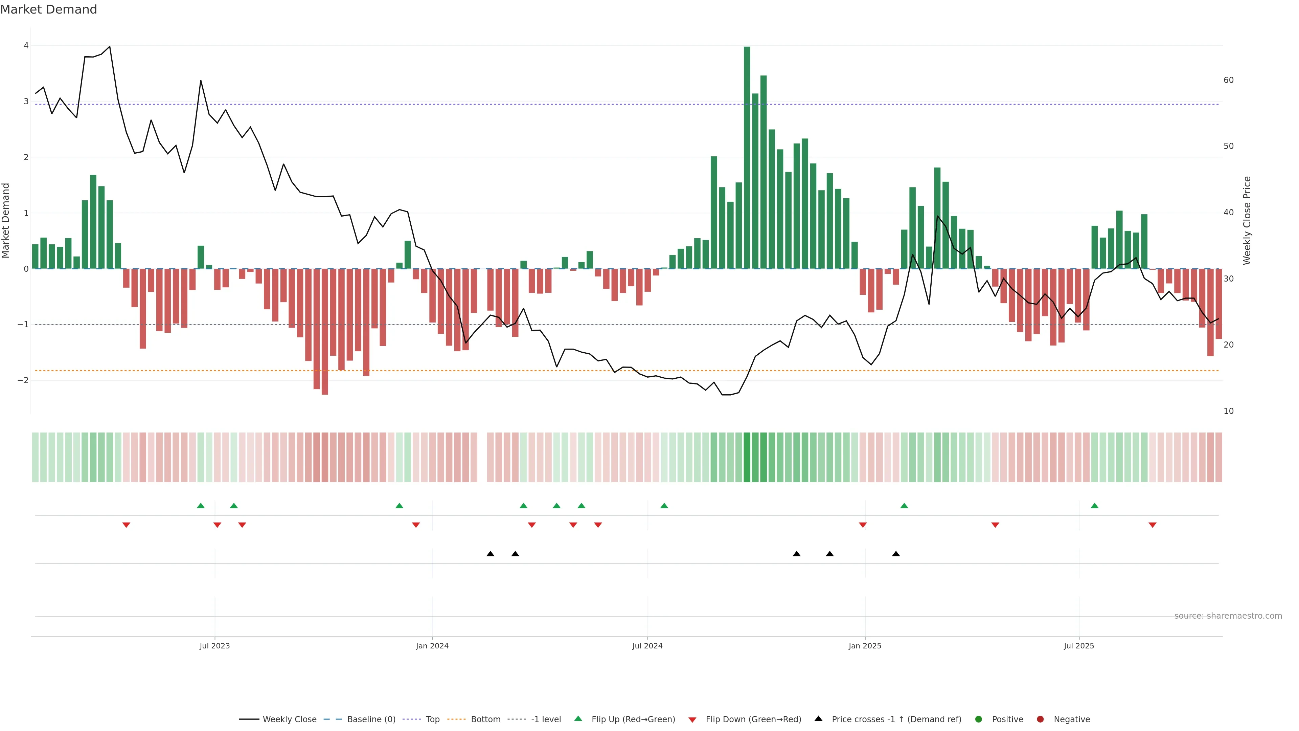Click the last green flip-up triangle marker
The image size is (1299, 731).
click(x=1094, y=506)
